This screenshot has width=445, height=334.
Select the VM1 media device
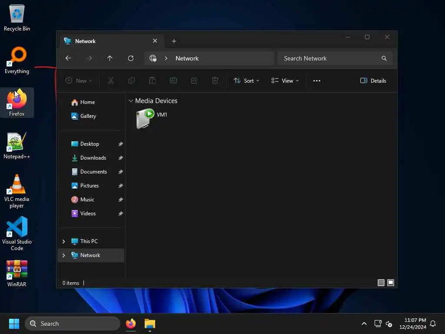[152, 118]
